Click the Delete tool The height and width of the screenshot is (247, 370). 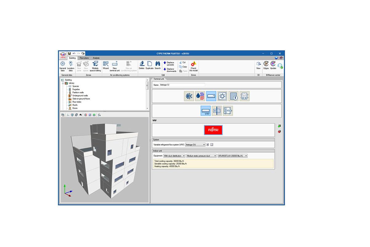point(142,65)
